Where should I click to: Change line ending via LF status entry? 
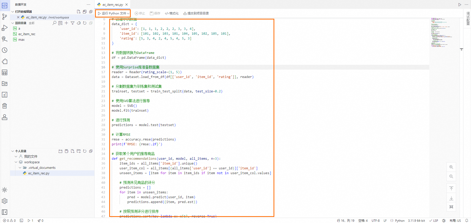[385, 221]
